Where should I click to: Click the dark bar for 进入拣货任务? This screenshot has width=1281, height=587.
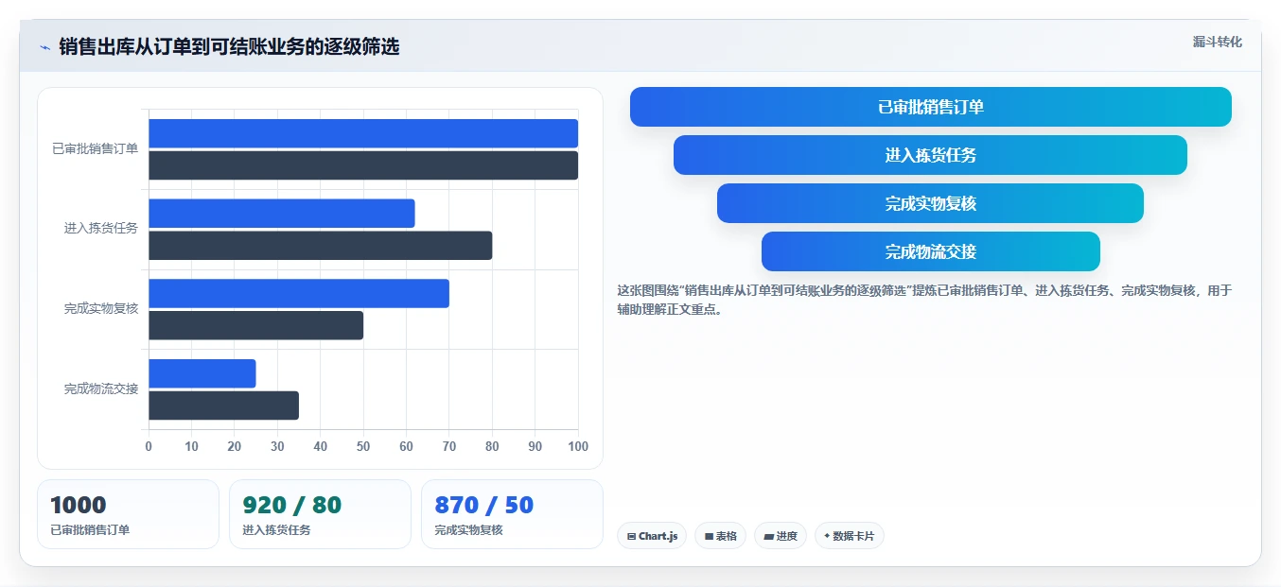(321, 246)
